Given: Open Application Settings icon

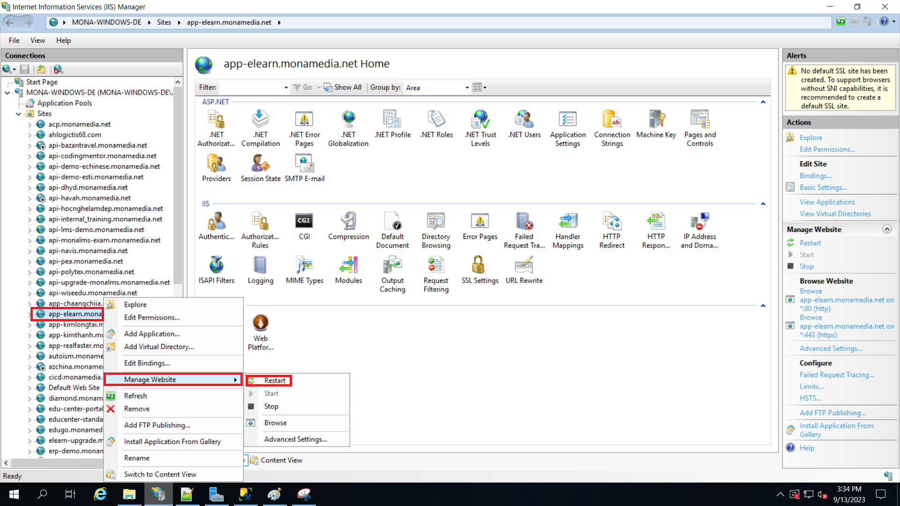Looking at the screenshot, I should point(568,128).
